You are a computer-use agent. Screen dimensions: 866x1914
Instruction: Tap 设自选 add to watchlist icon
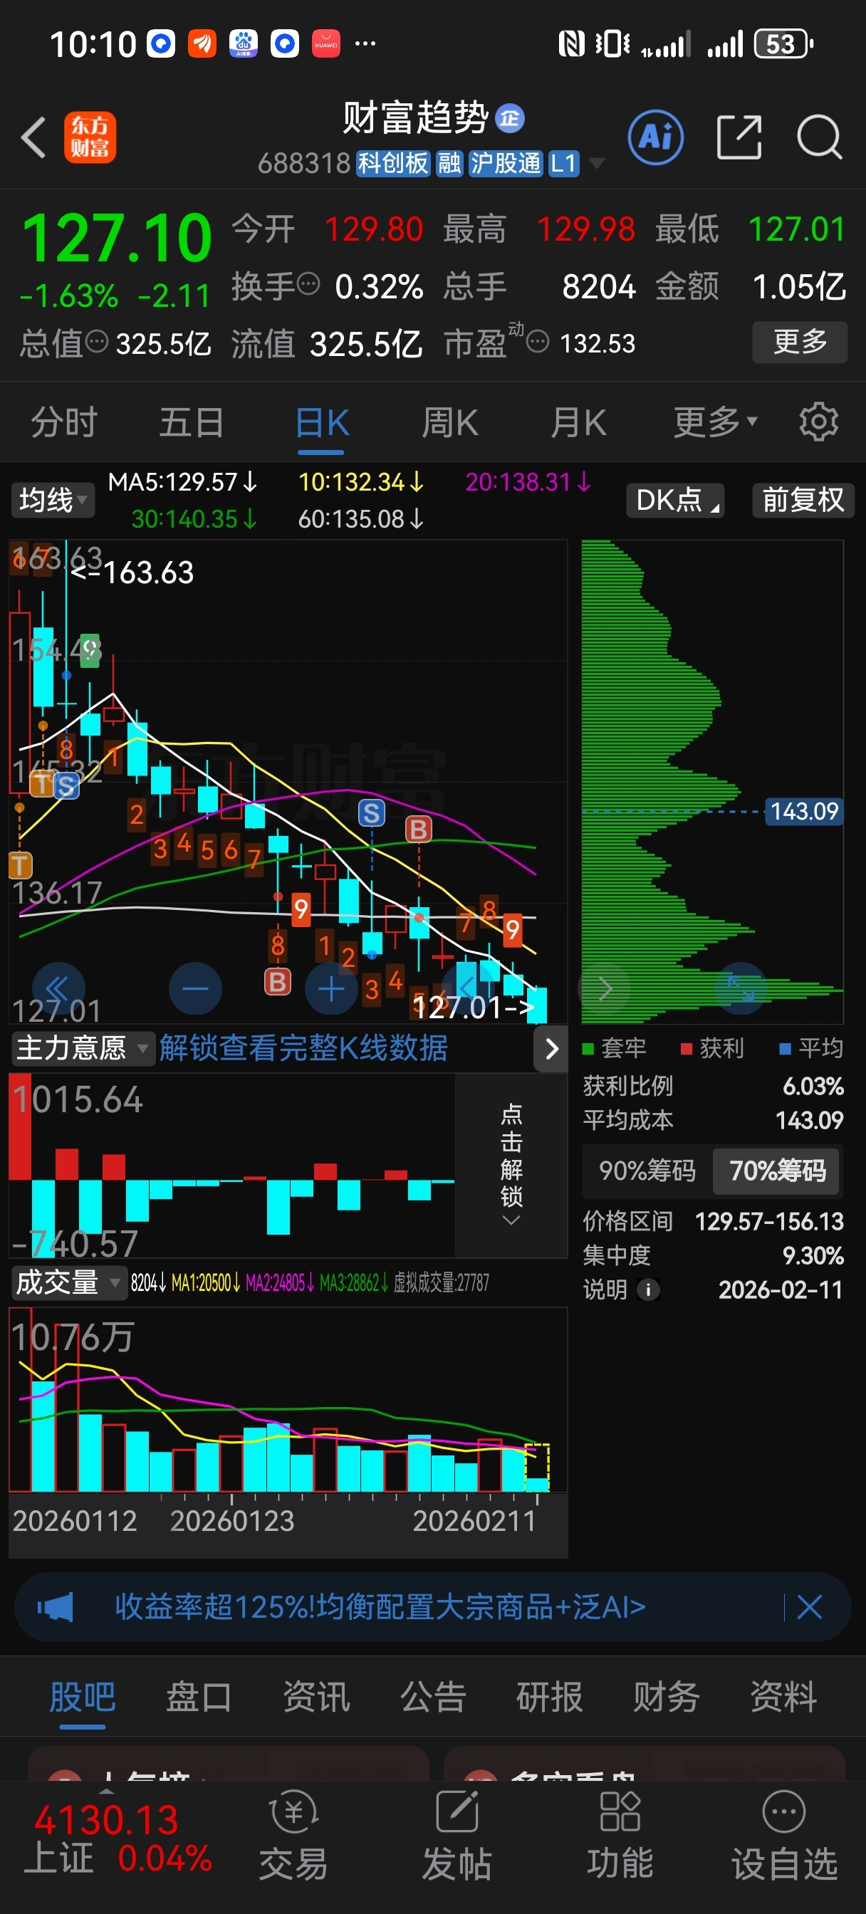click(x=784, y=1834)
